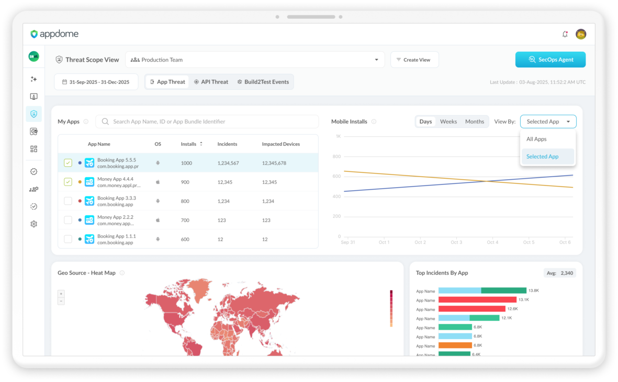The width and height of the screenshot is (618, 382).
Task: Check the Booking App 3.3.3 checkbox
Action: [68, 201]
